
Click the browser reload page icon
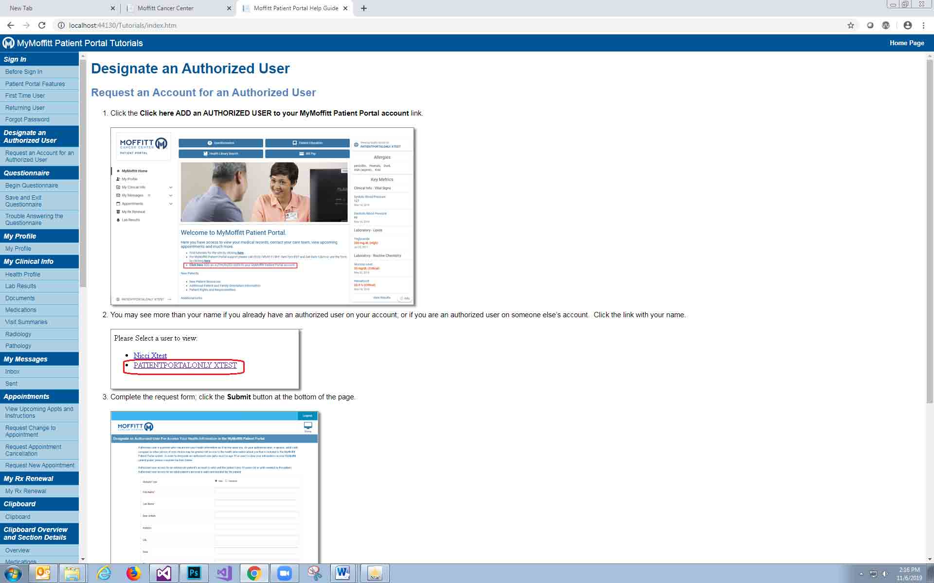click(x=42, y=25)
